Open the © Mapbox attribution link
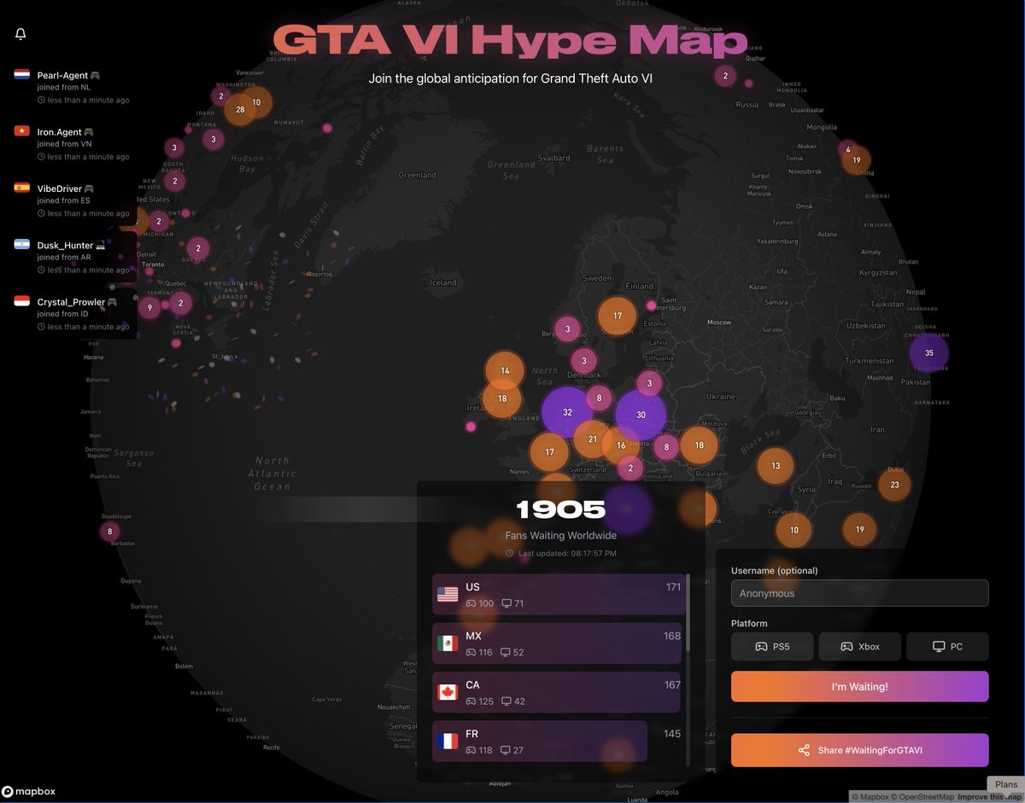 pyautogui.click(x=870, y=797)
